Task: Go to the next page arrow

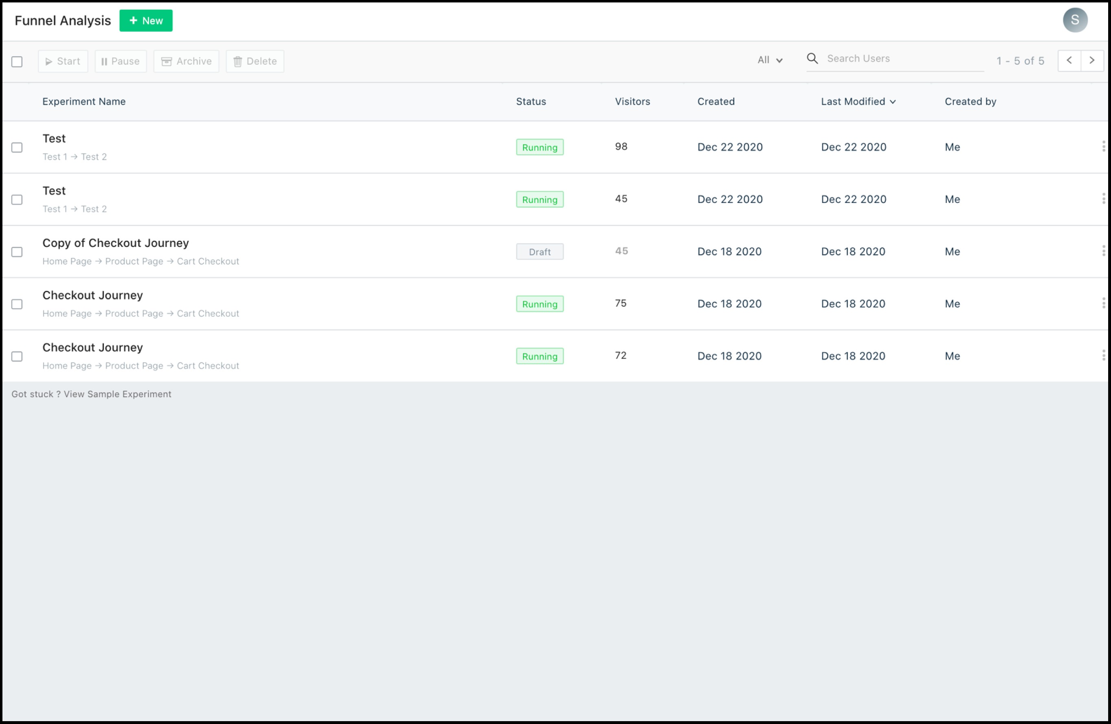Action: pyautogui.click(x=1092, y=61)
